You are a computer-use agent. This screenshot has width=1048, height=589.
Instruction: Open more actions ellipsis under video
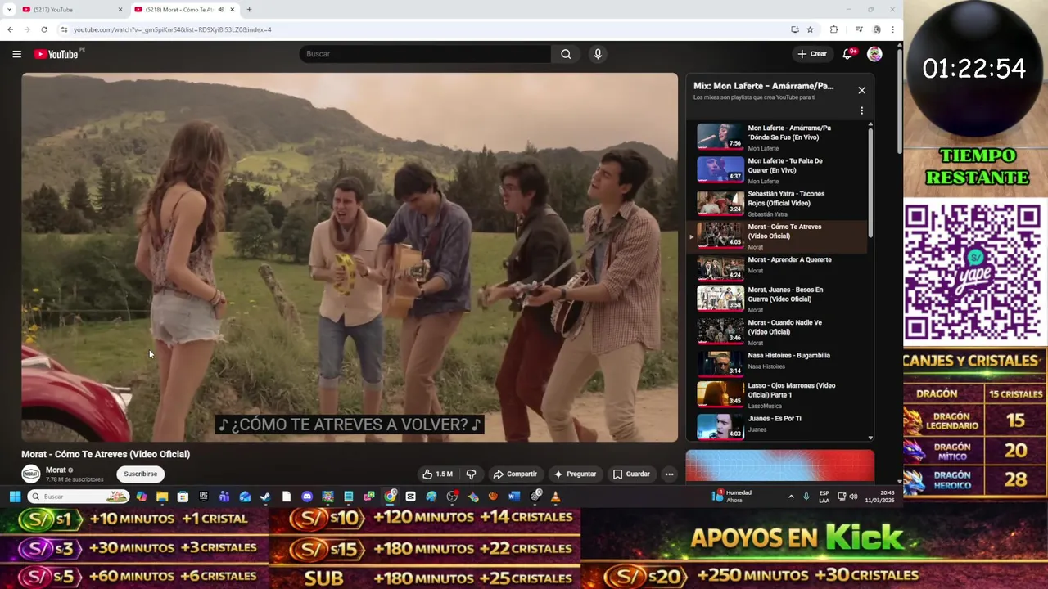click(x=669, y=474)
